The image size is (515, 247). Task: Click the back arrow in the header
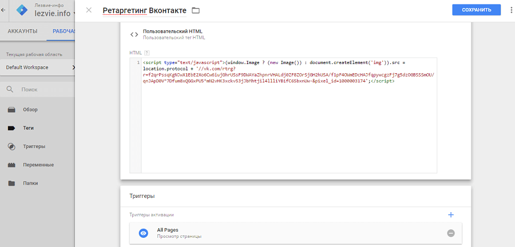[5, 10]
